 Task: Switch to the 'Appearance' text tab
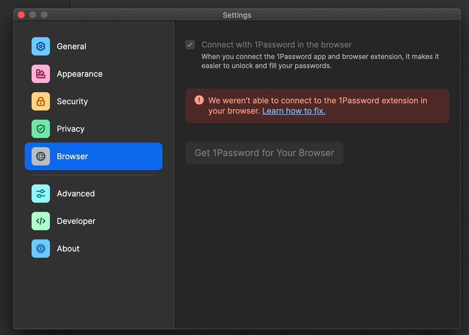pyautogui.click(x=79, y=74)
